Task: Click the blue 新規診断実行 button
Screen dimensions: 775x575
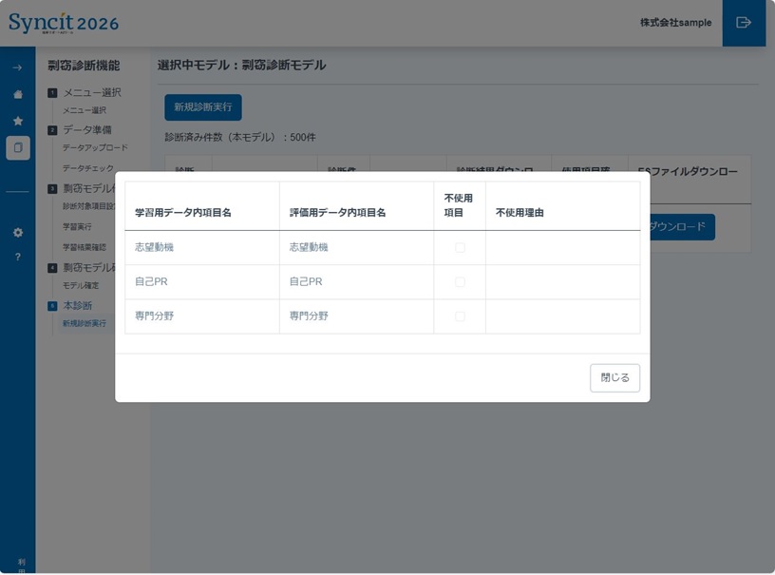Action: click(202, 107)
